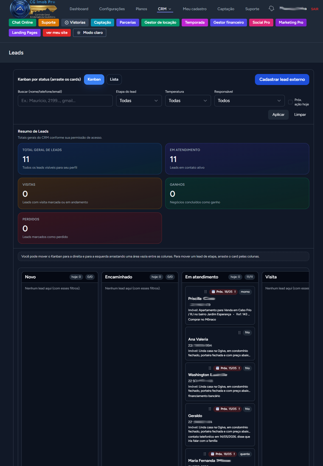Click Limpar to clear filters
The height and width of the screenshot is (466, 323).
click(x=300, y=115)
